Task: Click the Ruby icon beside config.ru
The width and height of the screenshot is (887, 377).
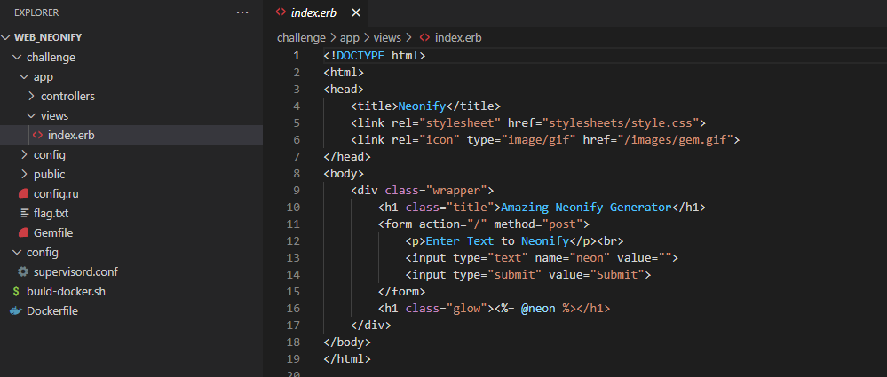Action: 23,193
